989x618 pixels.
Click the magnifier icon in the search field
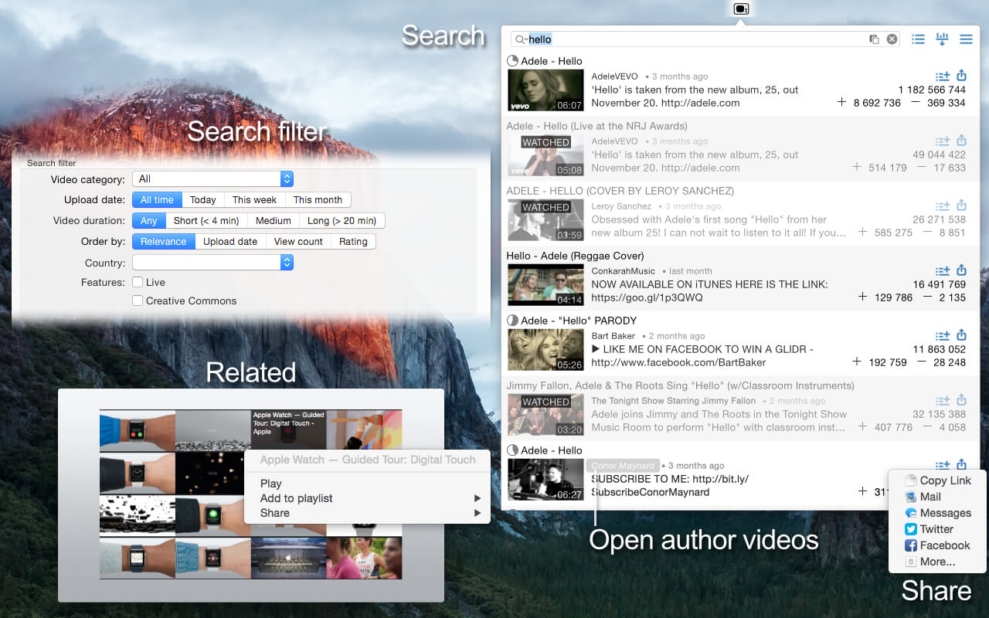(521, 39)
